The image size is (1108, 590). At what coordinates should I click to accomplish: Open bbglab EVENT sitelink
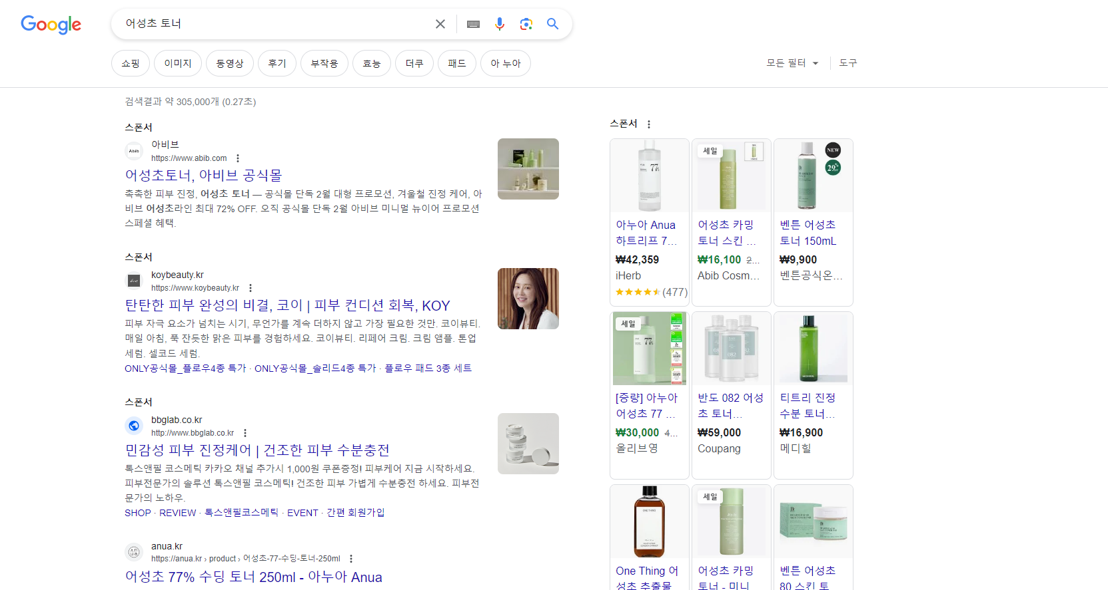click(x=302, y=513)
